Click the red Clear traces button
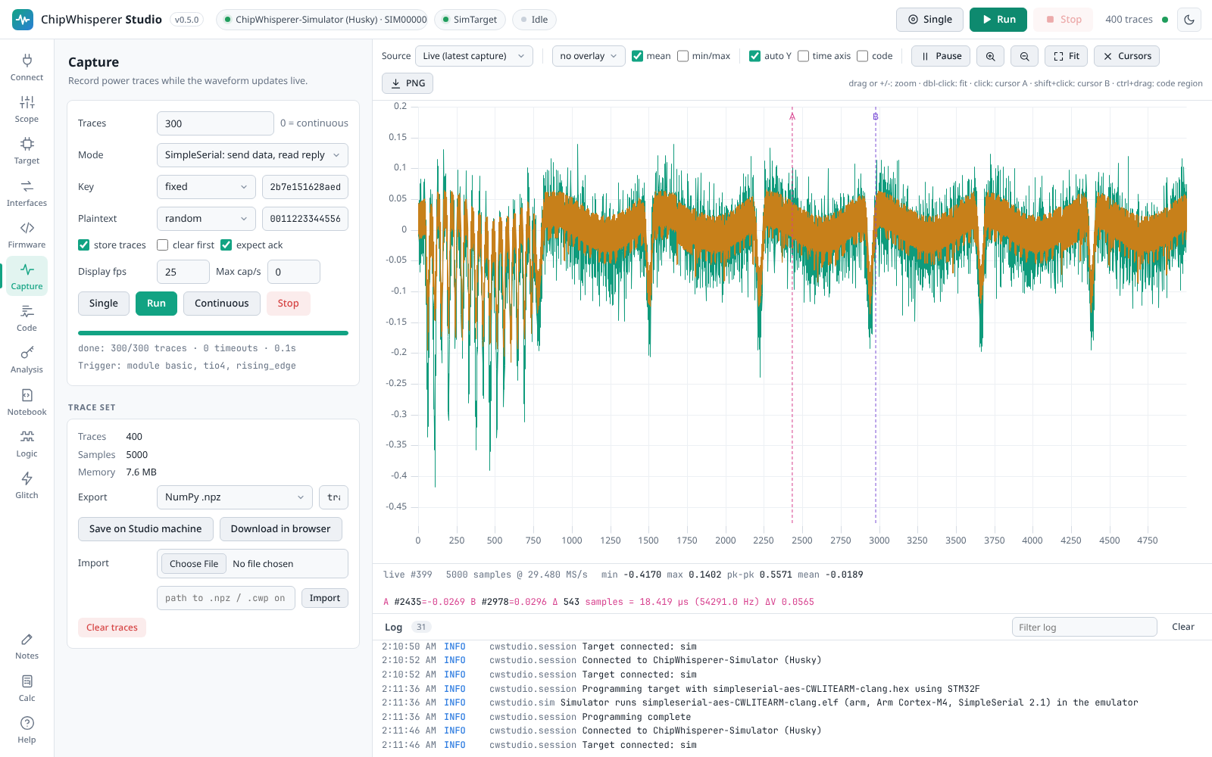The width and height of the screenshot is (1212, 757). coord(112,628)
